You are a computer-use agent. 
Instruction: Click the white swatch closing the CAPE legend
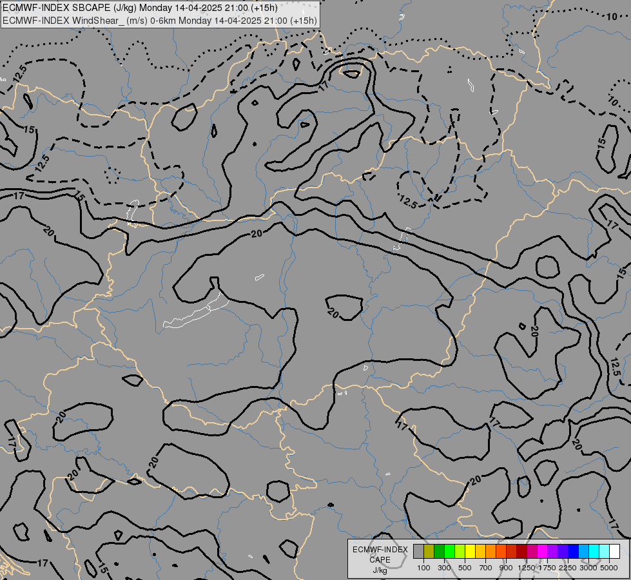615,552
